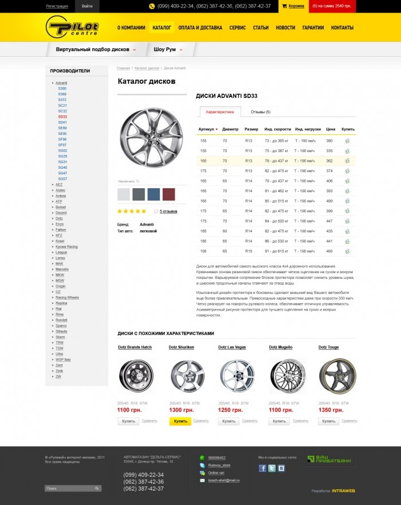The width and height of the screenshot is (401, 505).
Task: Add article 155 priced 380 to cart
Action: point(347,141)
